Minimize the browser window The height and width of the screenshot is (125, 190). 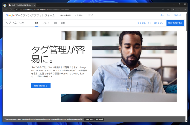point(174,4)
